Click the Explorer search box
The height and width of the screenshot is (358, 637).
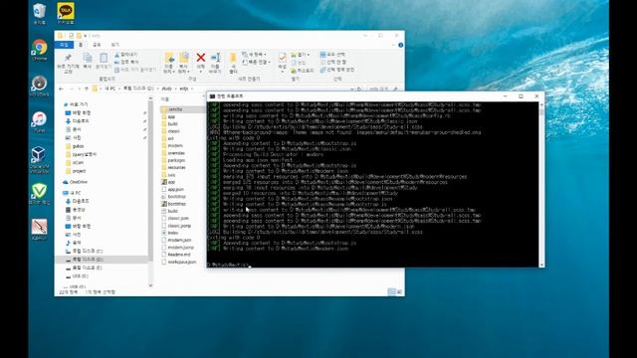(384, 89)
